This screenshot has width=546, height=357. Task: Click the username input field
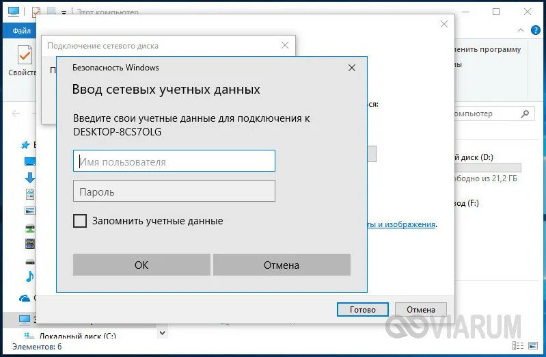coord(174,161)
